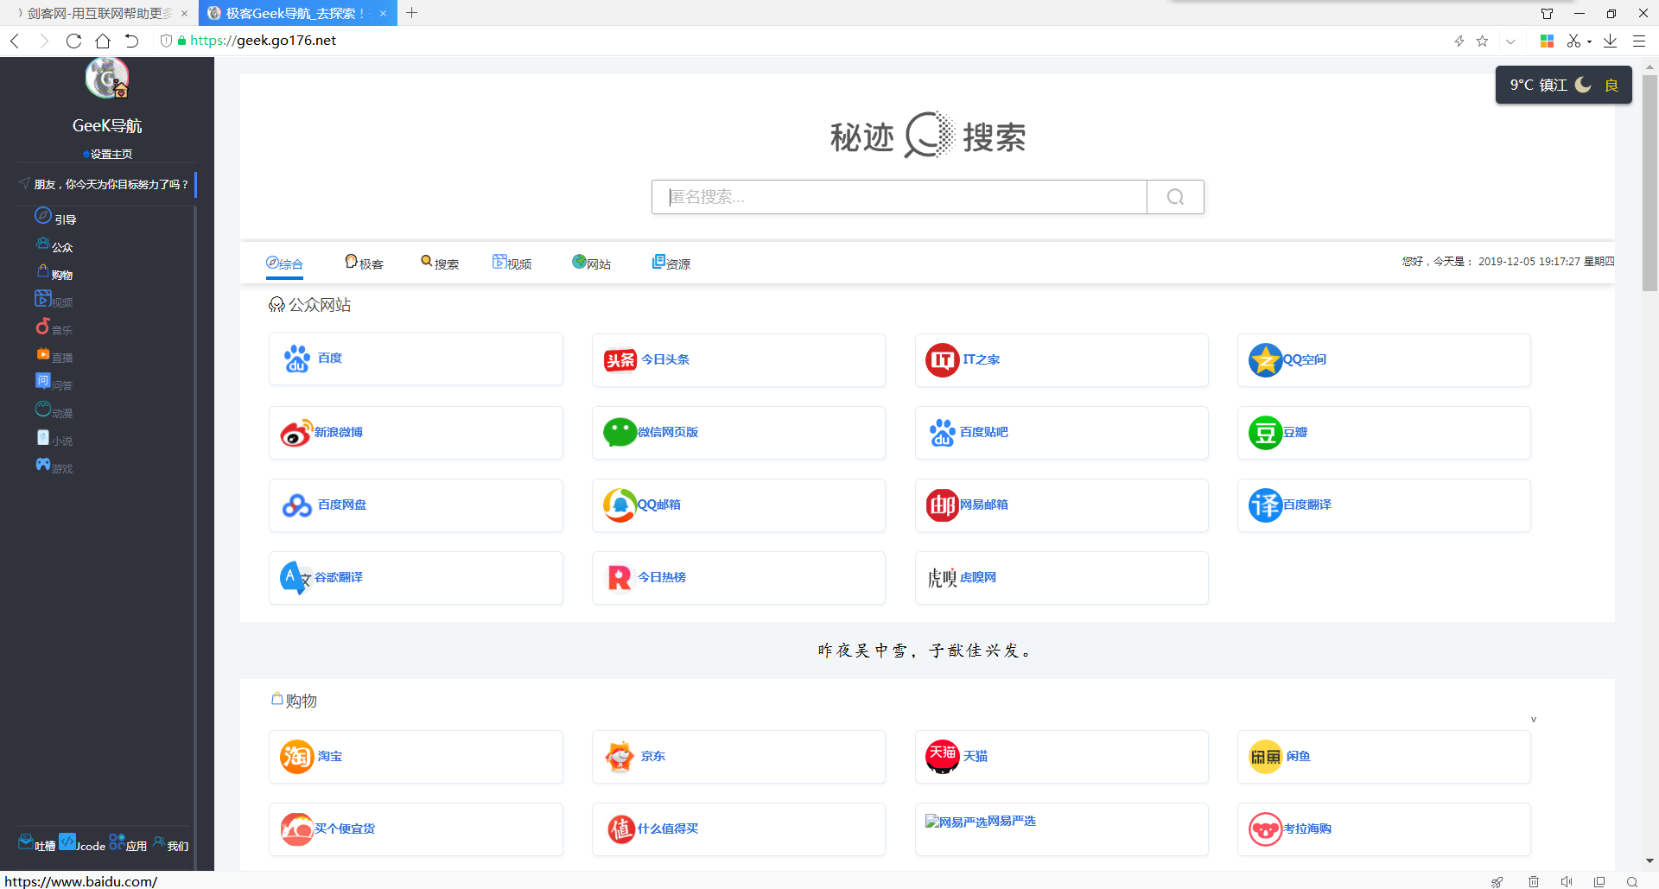The image size is (1659, 889).
Task: Switch to the 搜索 tab
Action: [x=440, y=264]
